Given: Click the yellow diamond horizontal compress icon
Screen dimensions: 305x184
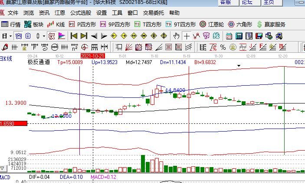Looking at the screenshot, I should [144, 36].
